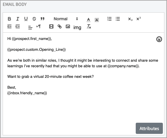167x138 pixels.
Task: Apply subscript formatting
Action: [130, 19]
